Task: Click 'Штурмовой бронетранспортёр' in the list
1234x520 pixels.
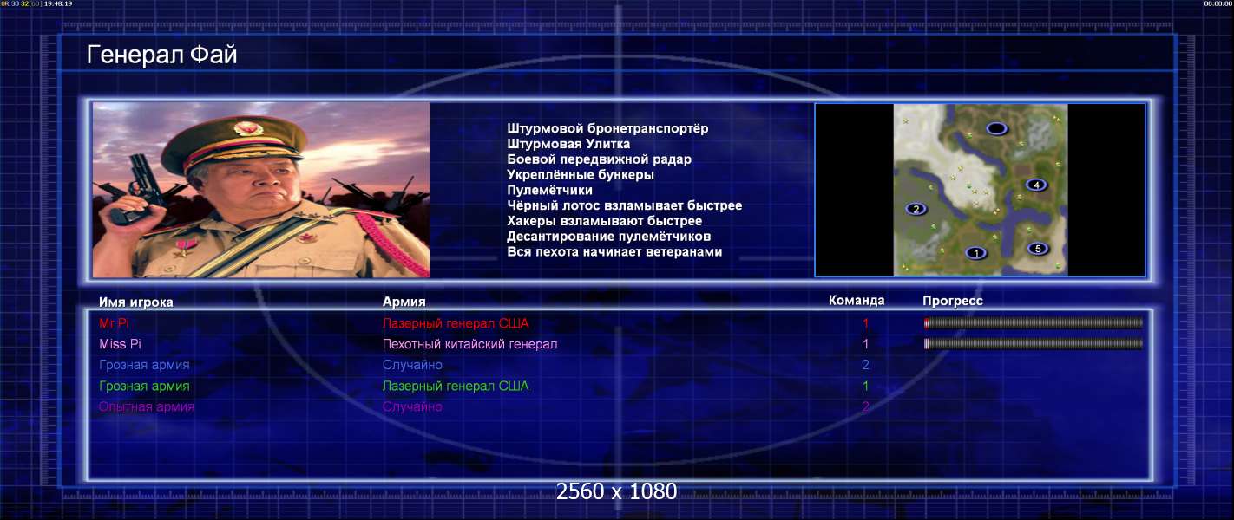Action: [x=607, y=128]
